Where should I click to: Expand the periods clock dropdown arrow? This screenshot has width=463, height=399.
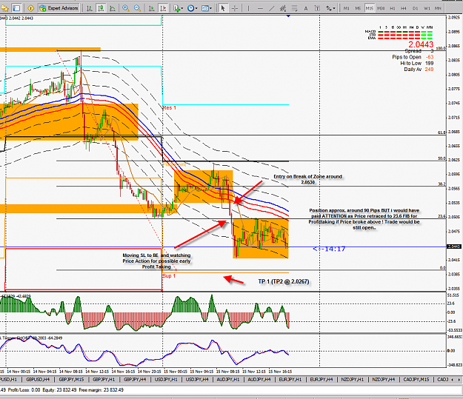point(196,8)
